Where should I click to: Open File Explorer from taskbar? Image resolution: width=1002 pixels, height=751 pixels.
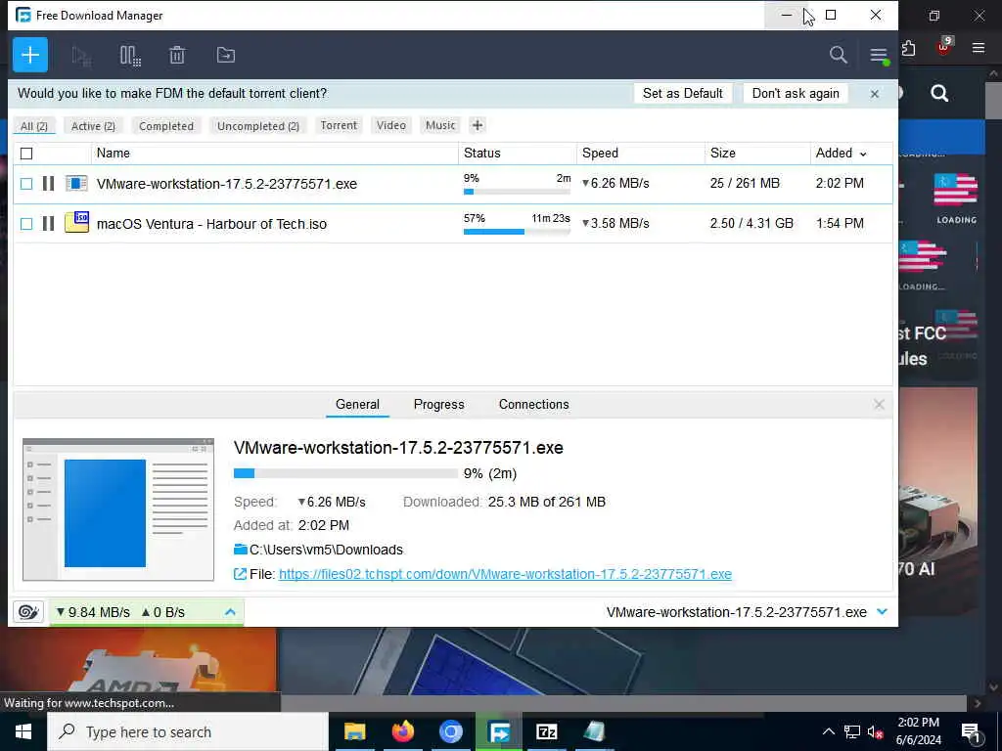pyautogui.click(x=354, y=731)
